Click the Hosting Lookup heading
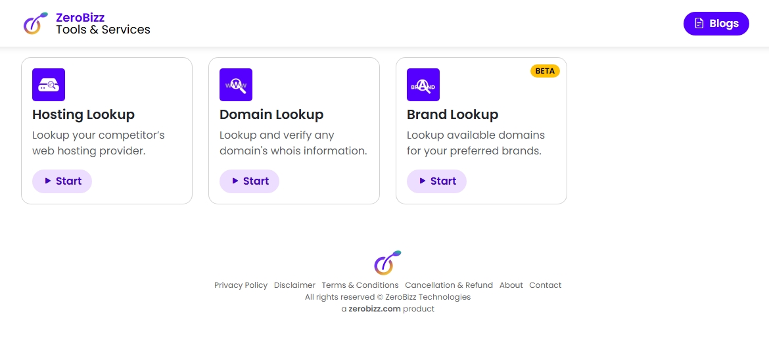Screen dimensions: 769x345 tap(83, 114)
